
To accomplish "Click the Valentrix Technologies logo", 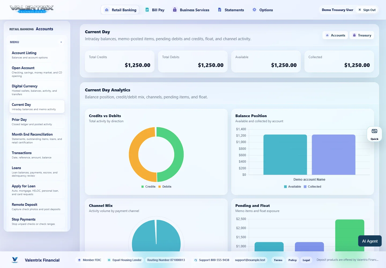I will [x=32, y=9].
